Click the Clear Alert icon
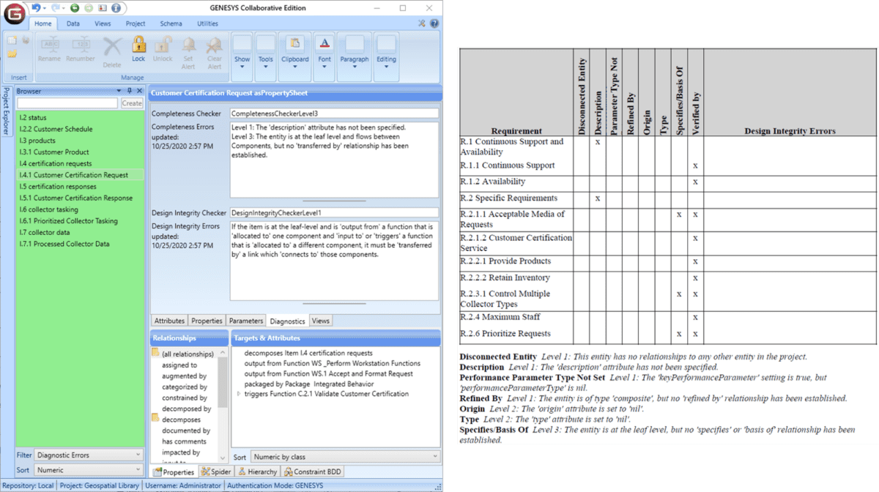The image size is (879, 492). [x=214, y=45]
